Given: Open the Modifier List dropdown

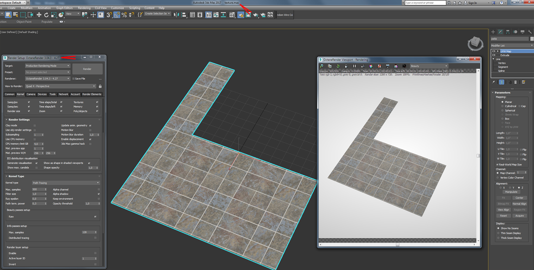Looking at the screenshot, I should pyautogui.click(x=512, y=45).
